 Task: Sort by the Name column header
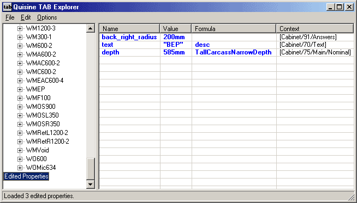point(129,29)
